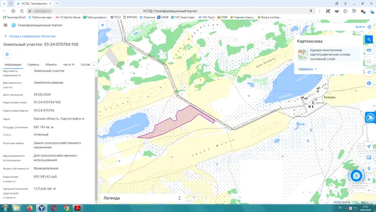Select the Единая электронная картографическая основа layer

click(328, 55)
